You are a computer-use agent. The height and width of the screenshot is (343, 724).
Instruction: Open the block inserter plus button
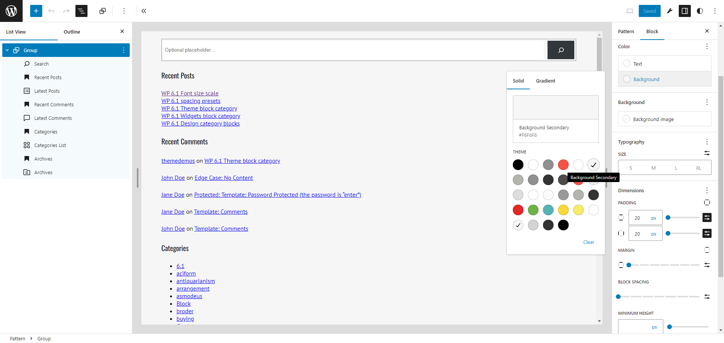(x=36, y=11)
